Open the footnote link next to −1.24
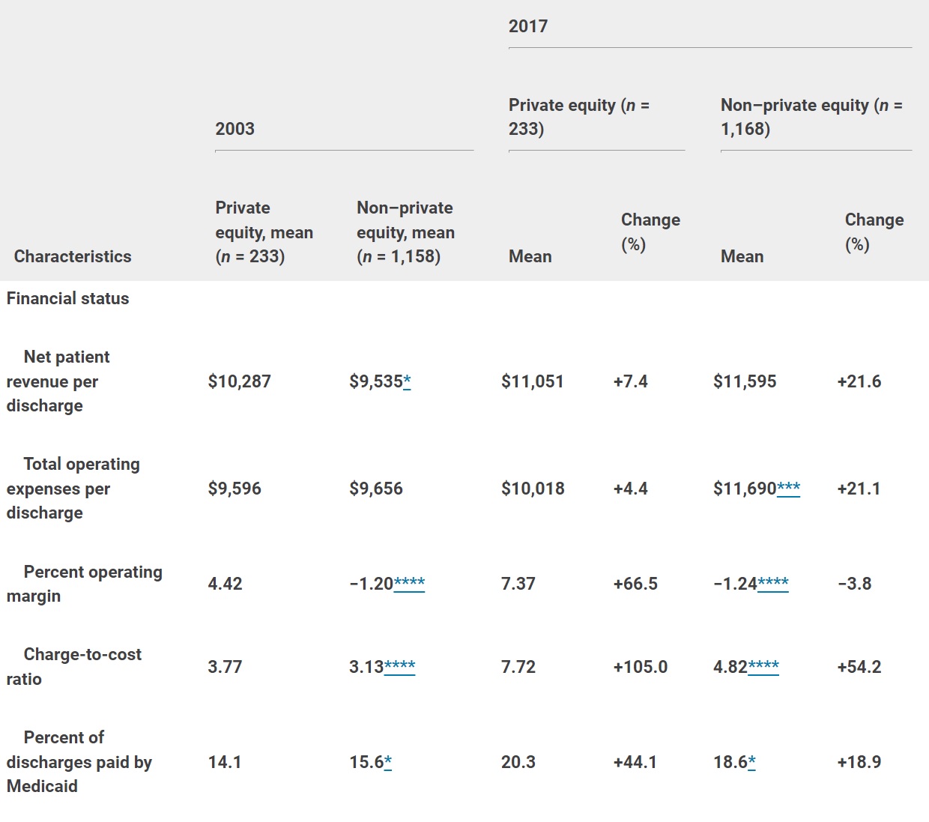The image size is (929, 822). [x=772, y=584]
